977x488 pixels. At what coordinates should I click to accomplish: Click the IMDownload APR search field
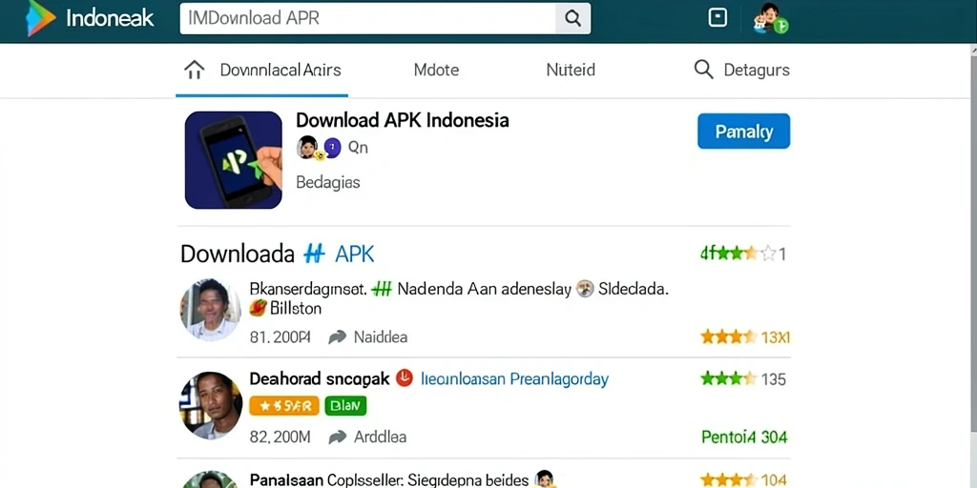point(367,18)
